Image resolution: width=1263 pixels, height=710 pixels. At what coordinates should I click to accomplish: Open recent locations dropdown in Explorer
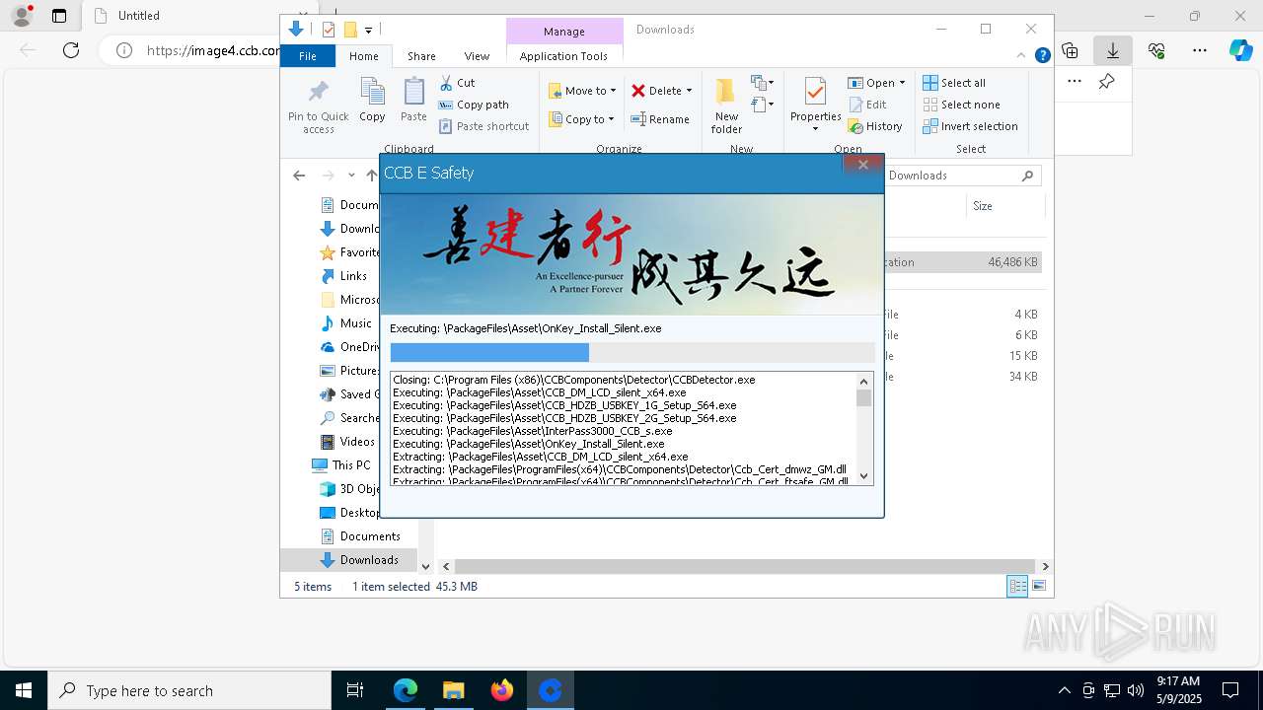351,176
